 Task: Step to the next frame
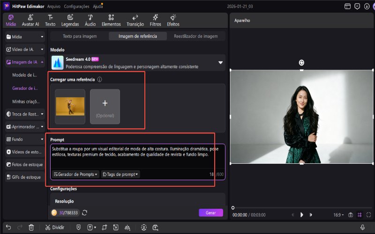(x=311, y=215)
